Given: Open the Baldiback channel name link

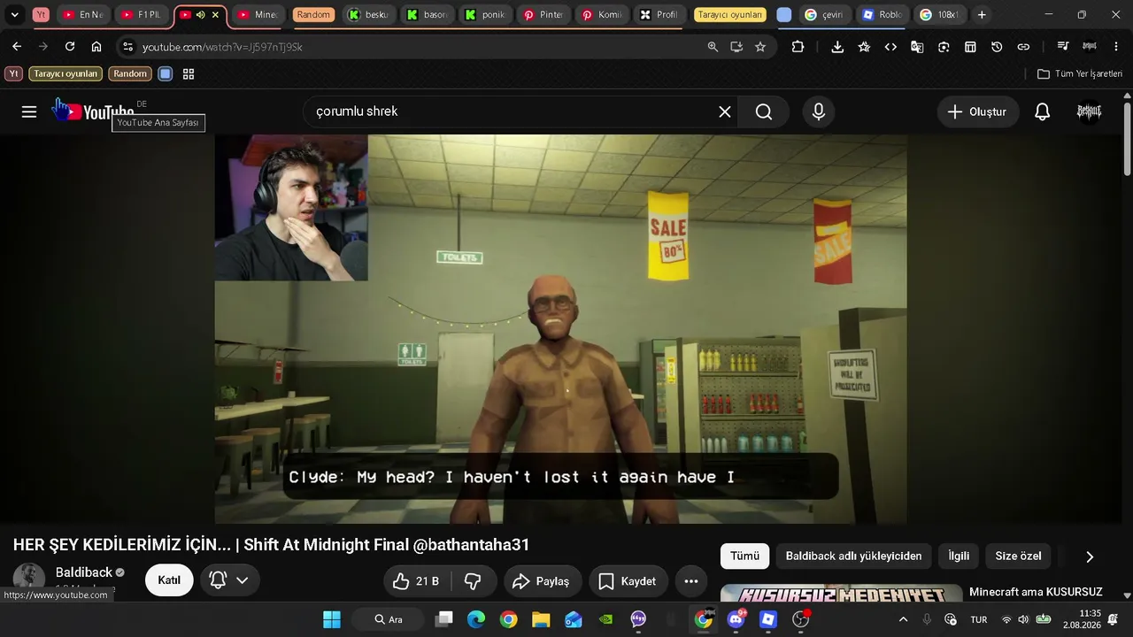Looking at the screenshot, I should (84, 572).
